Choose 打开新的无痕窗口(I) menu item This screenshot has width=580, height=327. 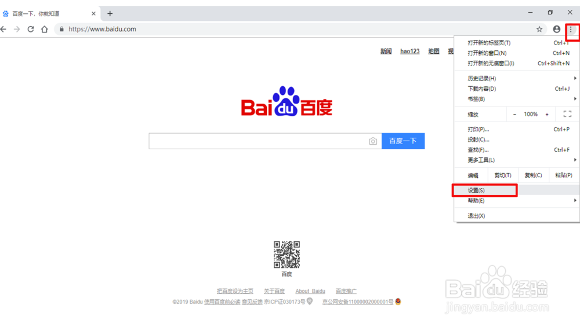coord(517,64)
